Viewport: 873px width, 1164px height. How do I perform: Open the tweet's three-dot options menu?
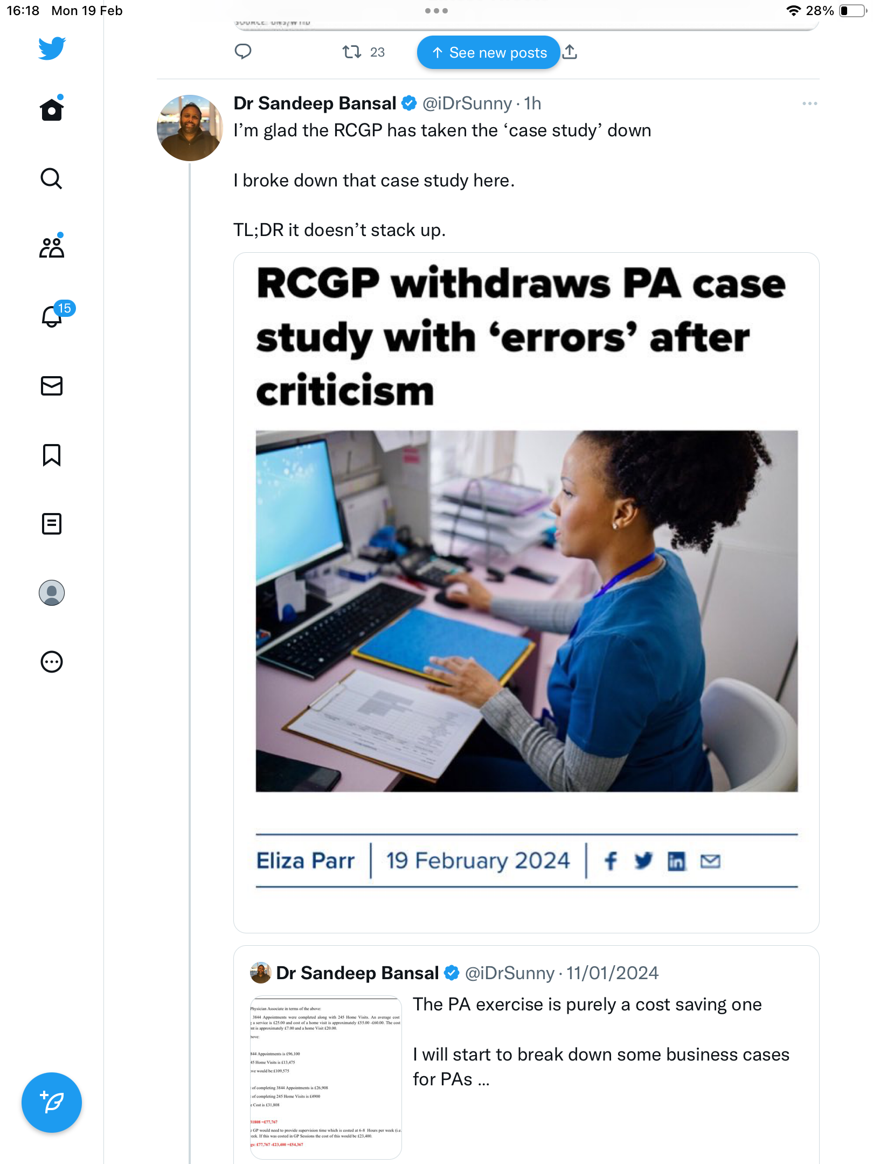click(809, 103)
